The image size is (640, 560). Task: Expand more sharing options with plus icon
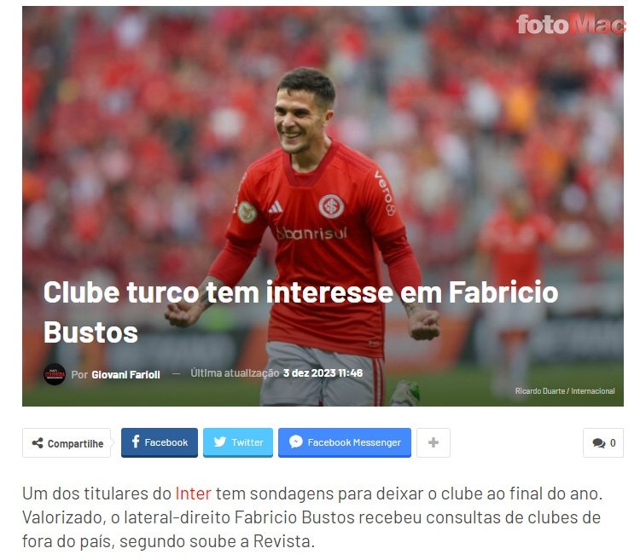[x=433, y=442]
